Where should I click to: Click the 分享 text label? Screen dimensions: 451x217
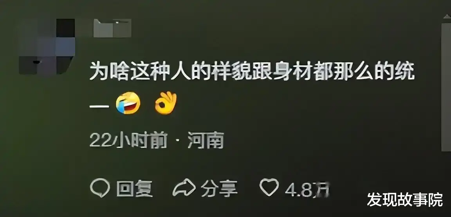point(219,189)
